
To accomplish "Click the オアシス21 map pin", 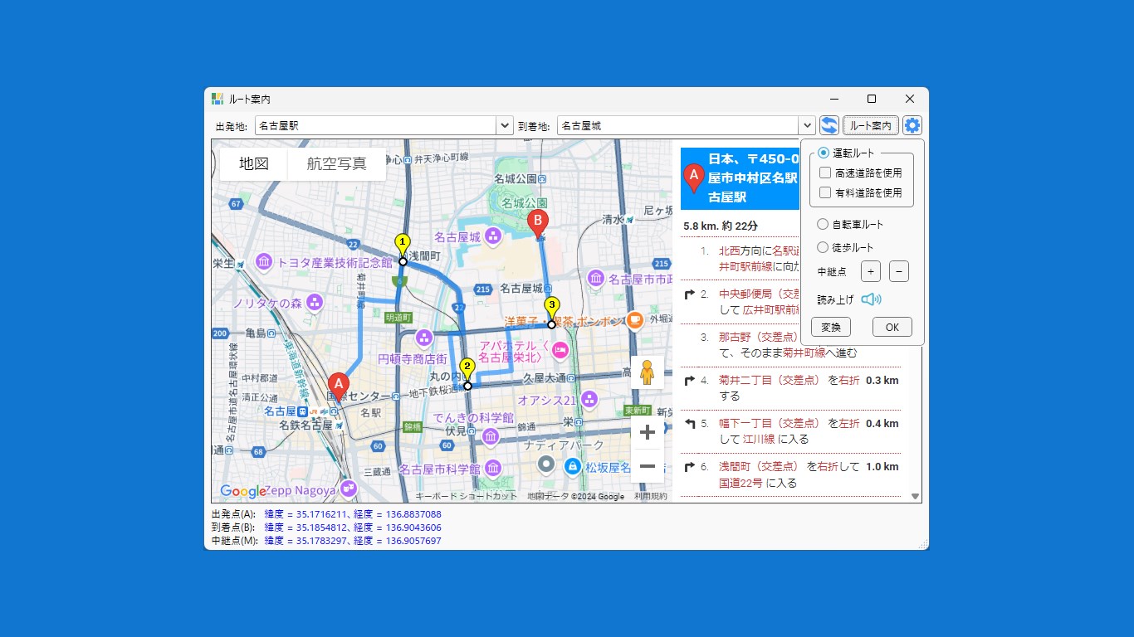I will coord(590,400).
